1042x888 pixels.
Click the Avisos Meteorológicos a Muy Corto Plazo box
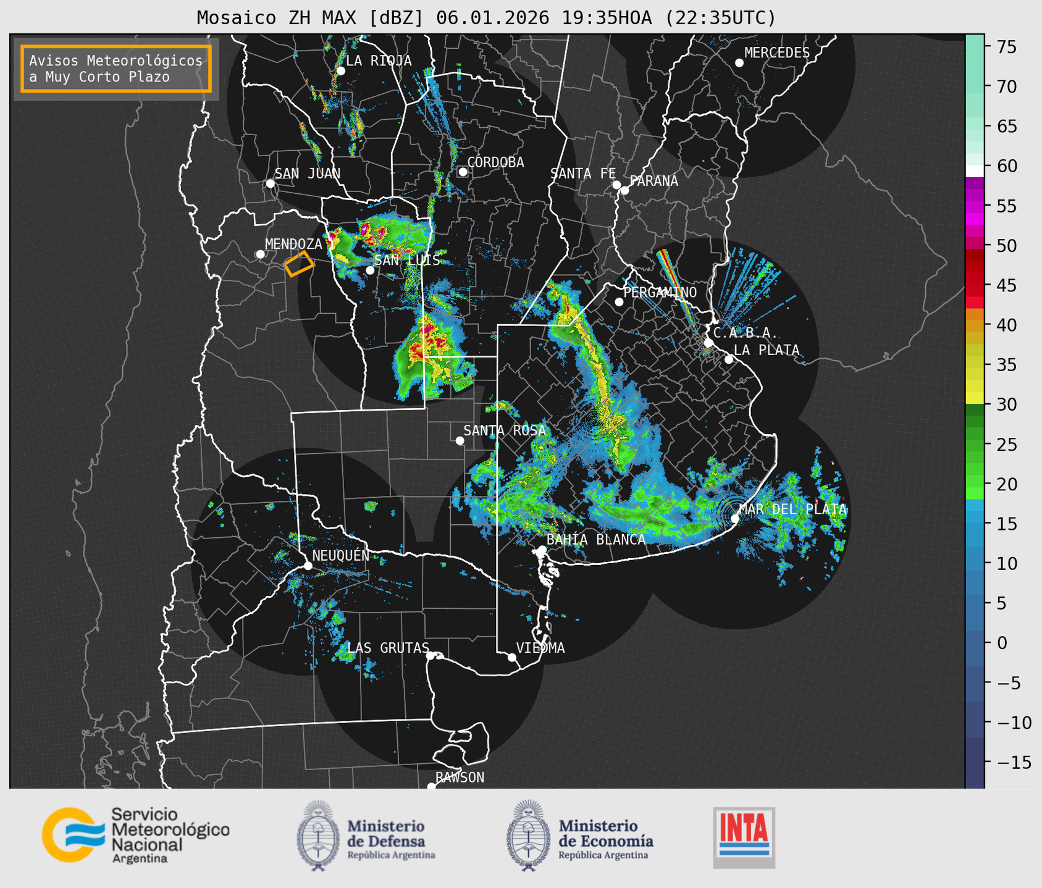(116, 69)
